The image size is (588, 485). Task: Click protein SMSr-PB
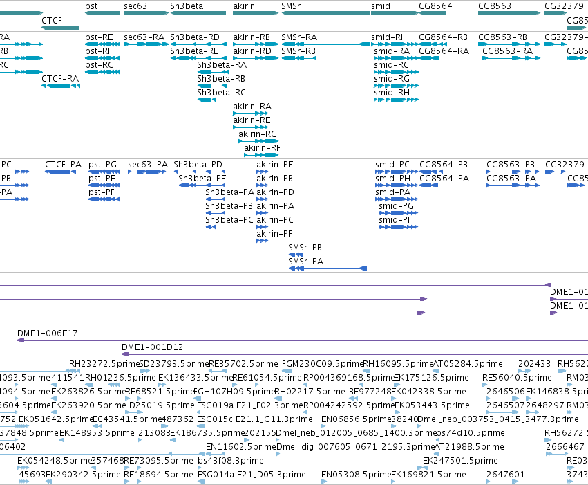tap(305, 248)
